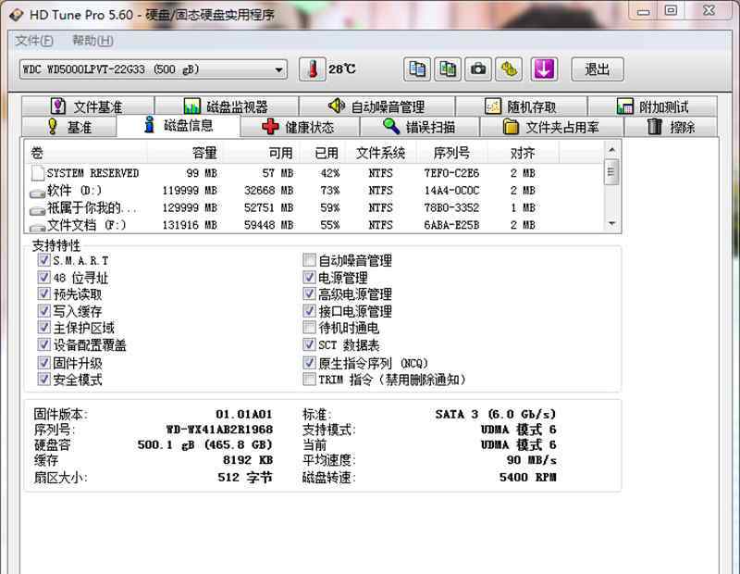Toggle the 高级电源管理 checkbox

coord(309,293)
